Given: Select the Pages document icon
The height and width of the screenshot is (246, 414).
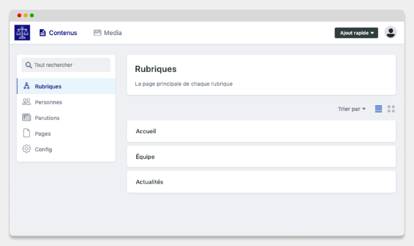Looking at the screenshot, I should click(x=27, y=133).
